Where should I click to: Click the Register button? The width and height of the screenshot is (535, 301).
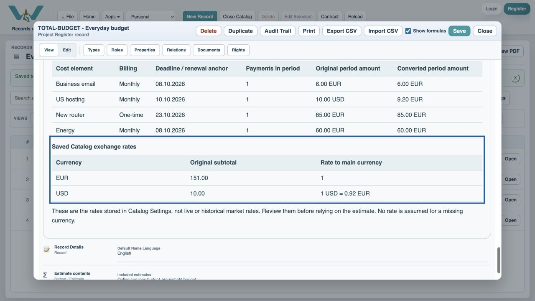point(517,9)
